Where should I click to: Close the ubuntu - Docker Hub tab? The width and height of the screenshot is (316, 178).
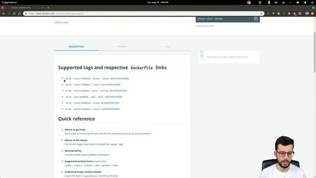click(x=42, y=8)
